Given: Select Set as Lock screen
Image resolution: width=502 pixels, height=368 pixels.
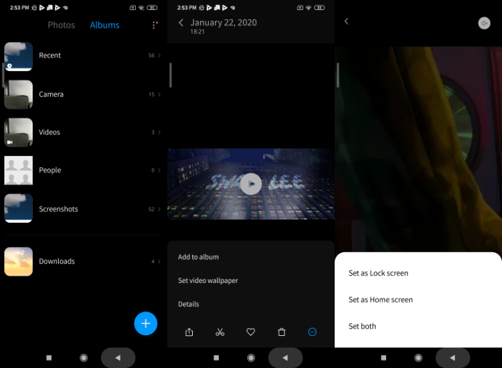Looking at the screenshot, I should click(x=378, y=273).
